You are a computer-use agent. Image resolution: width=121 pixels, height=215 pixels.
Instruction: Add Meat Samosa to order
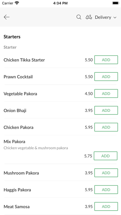click(x=106, y=206)
